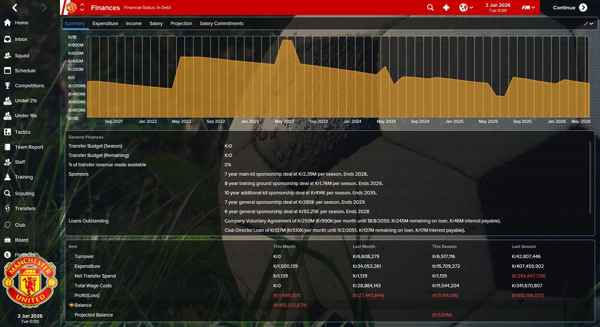
Task: Select the Turnover graph radio button
Action: (71, 257)
